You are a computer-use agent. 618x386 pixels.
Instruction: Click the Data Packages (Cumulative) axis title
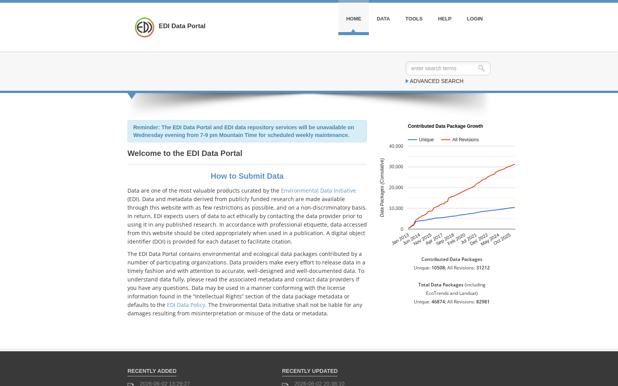coord(382,188)
